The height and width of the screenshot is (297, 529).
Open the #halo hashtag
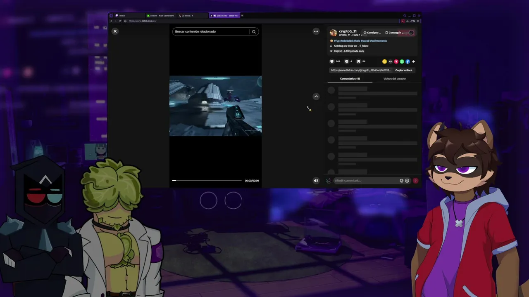coord(357,41)
